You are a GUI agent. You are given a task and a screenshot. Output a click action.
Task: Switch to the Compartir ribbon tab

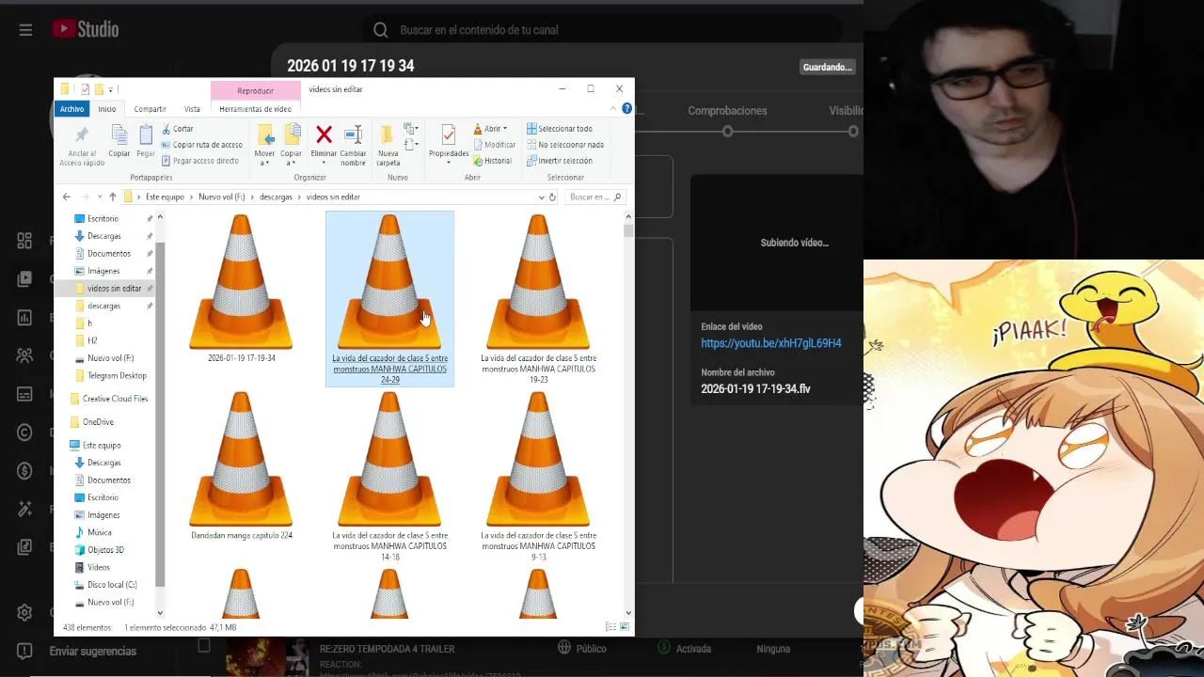[x=150, y=109]
